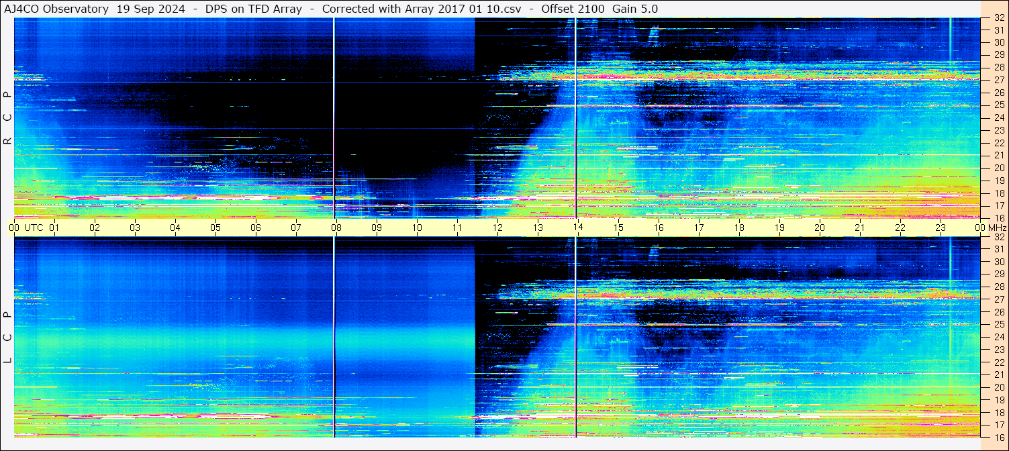Click the UTC text on the time axis
Image resolution: width=1009 pixels, height=451 pixels.
[34, 228]
